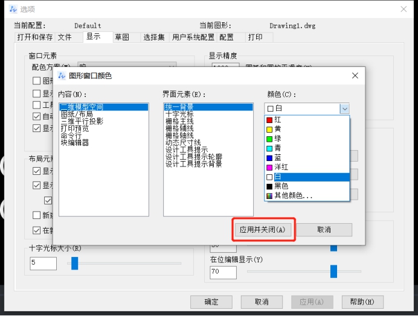
Task: Click 取消 in Options window bottom
Action: pos(262,302)
